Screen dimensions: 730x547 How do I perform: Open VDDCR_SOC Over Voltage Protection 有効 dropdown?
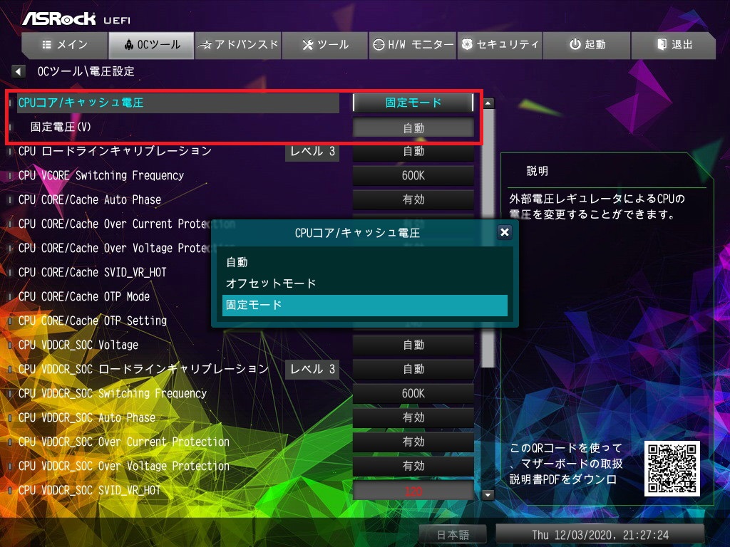(413, 466)
